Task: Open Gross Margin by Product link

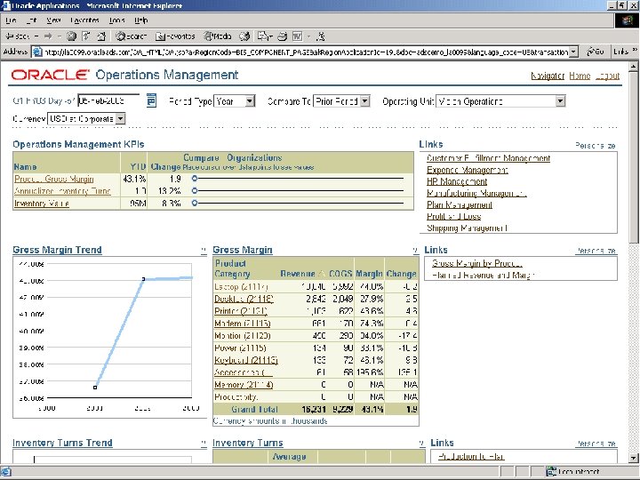Action: click(x=477, y=263)
